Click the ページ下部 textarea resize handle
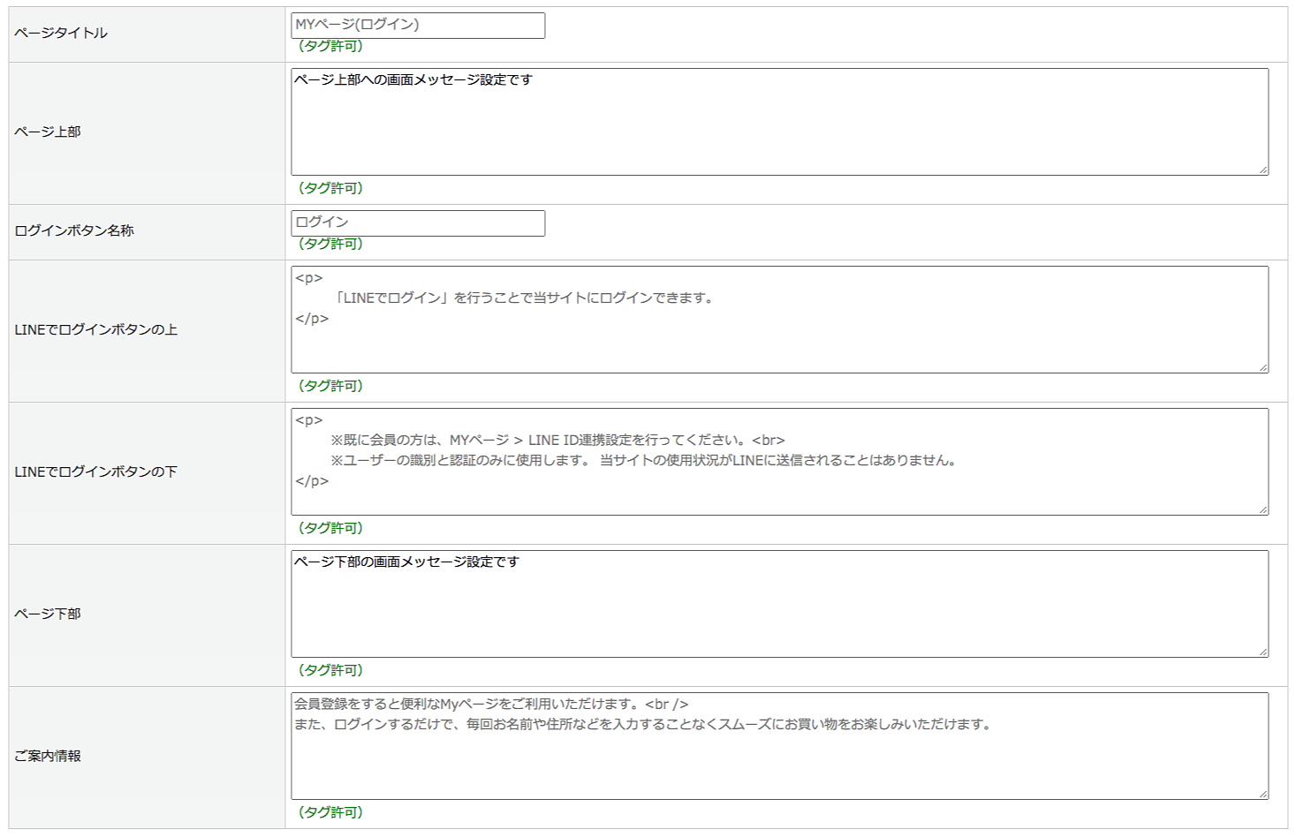Image resolution: width=1296 pixels, height=837 pixels. [x=1263, y=652]
